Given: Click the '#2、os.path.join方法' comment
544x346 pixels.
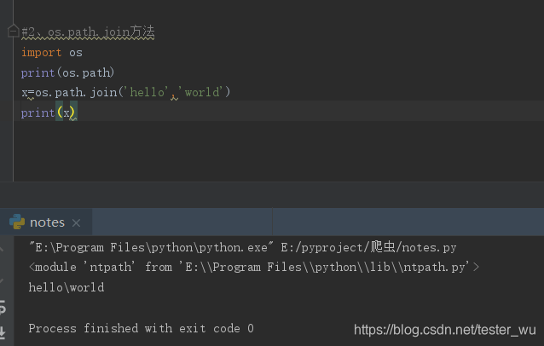Looking at the screenshot, I should (88, 32).
